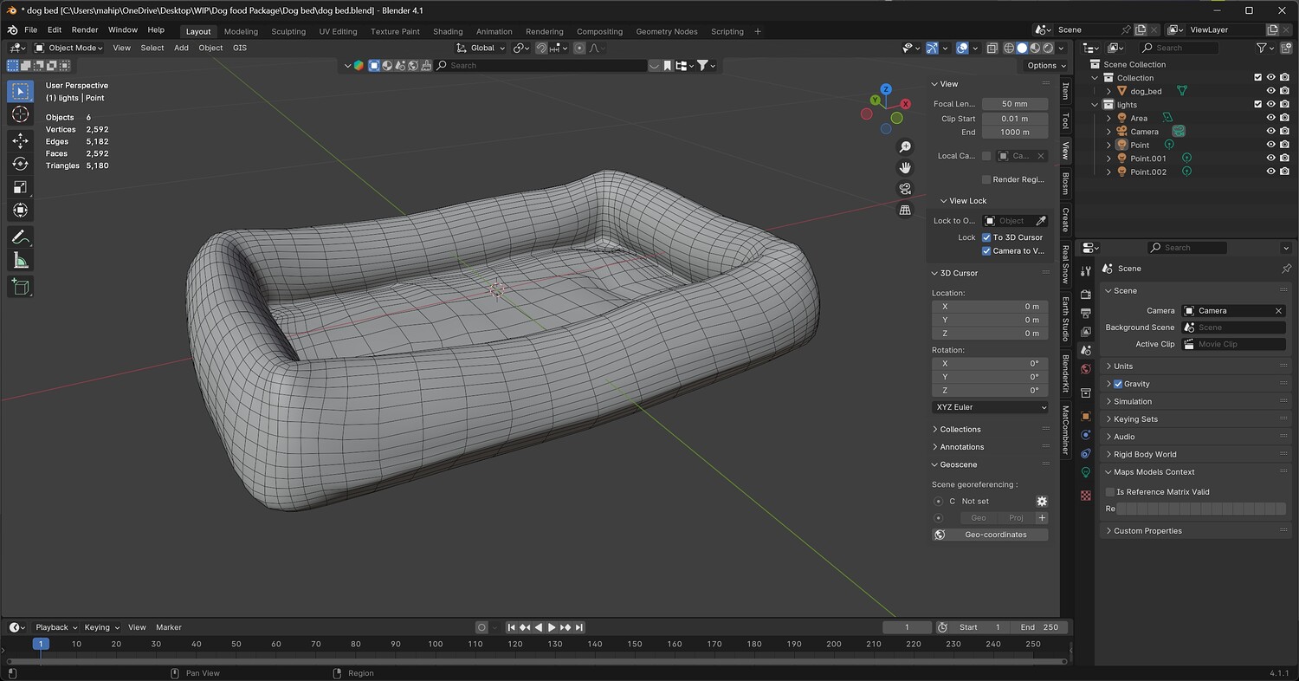Image resolution: width=1299 pixels, height=681 pixels.
Task: Switch to orthographic/perspective grid view icon
Action: (x=905, y=210)
